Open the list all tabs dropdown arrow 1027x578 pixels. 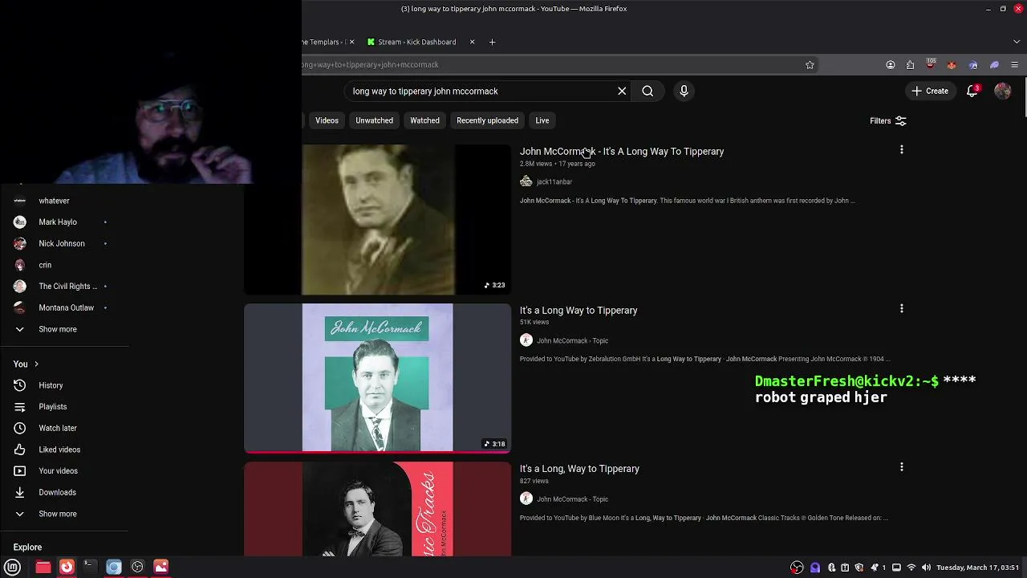(x=1017, y=42)
